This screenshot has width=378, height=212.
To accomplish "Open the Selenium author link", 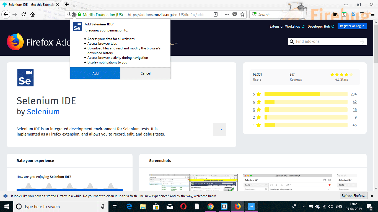I will (x=43, y=112).
